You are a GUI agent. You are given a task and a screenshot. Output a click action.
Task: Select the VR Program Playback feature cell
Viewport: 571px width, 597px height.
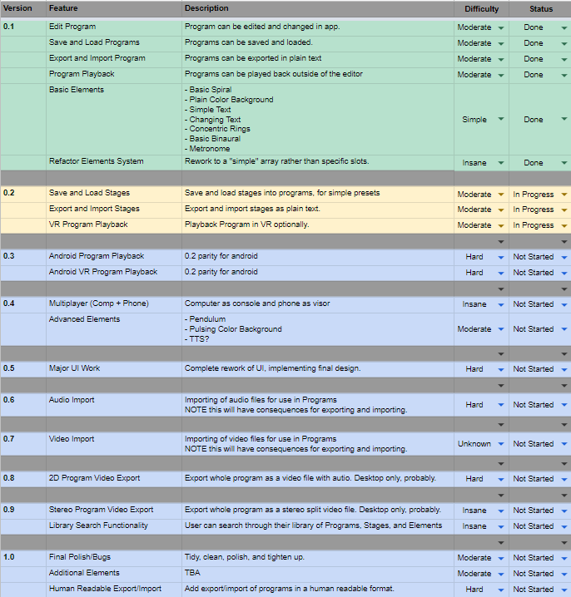click(x=114, y=225)
